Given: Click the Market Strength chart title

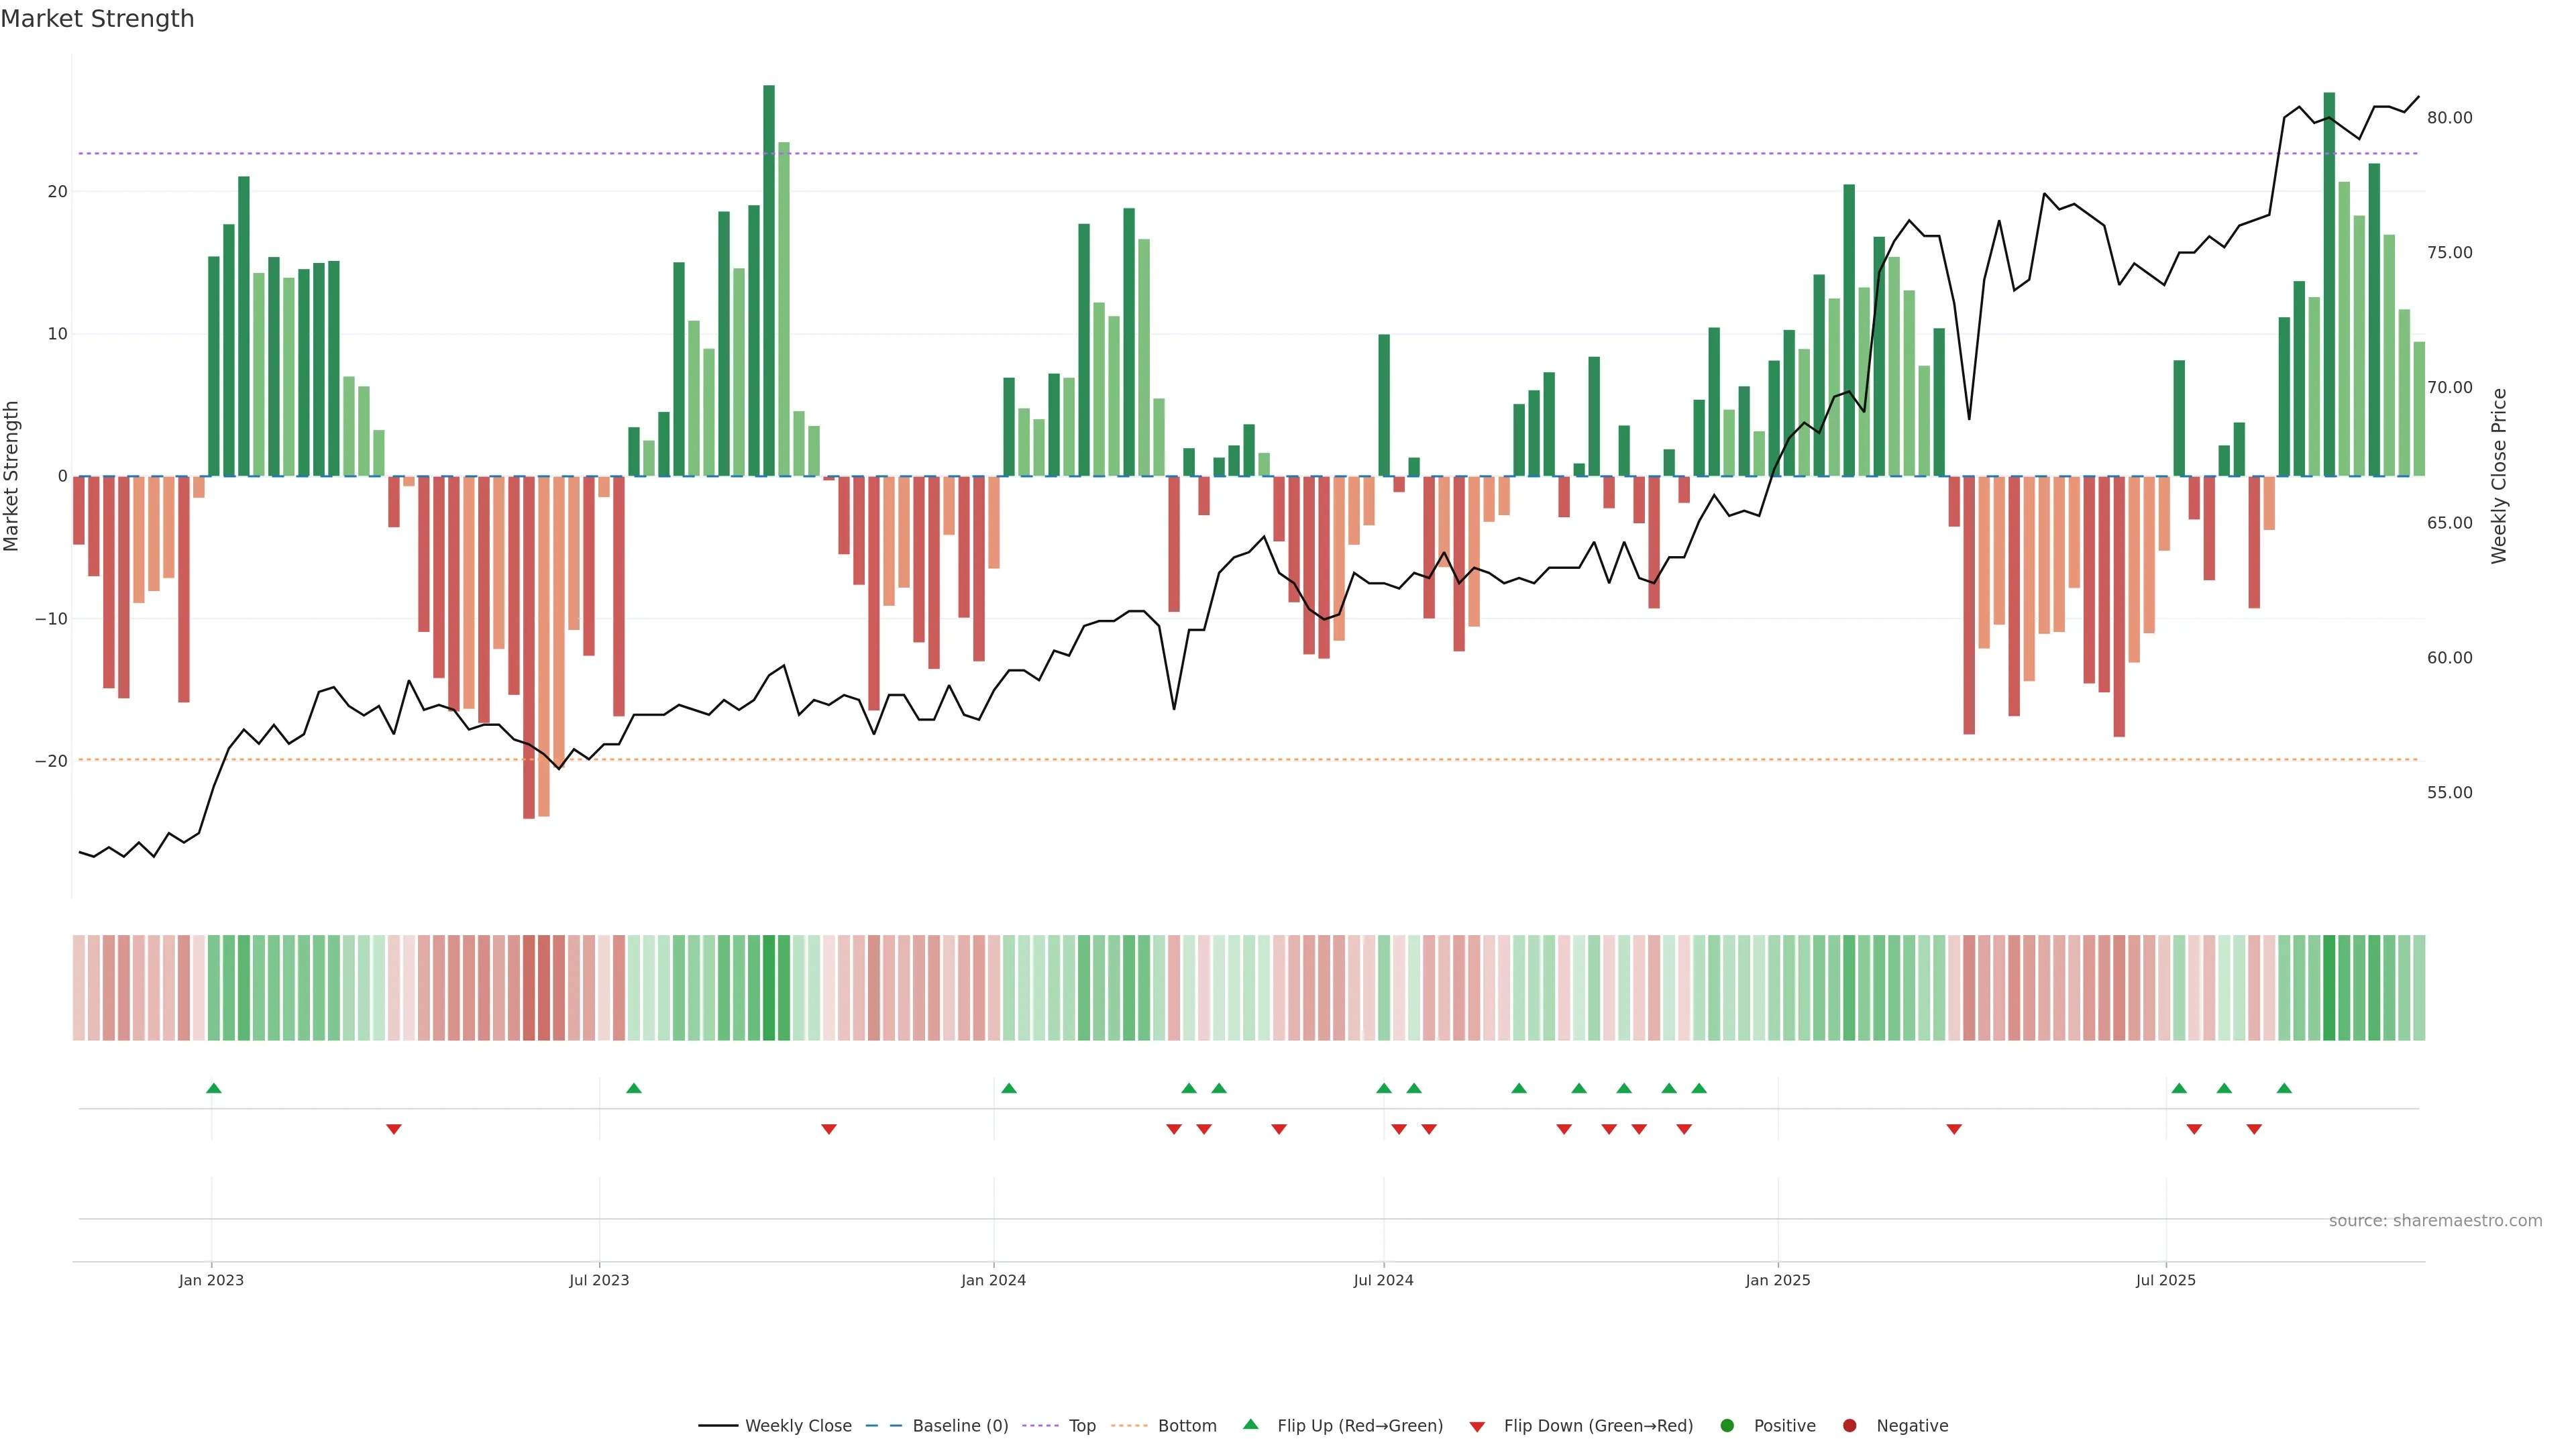Looking at the screenshot, I should (97, 19).
